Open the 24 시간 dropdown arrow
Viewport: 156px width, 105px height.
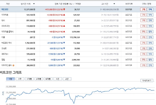(x=114, y=4)
